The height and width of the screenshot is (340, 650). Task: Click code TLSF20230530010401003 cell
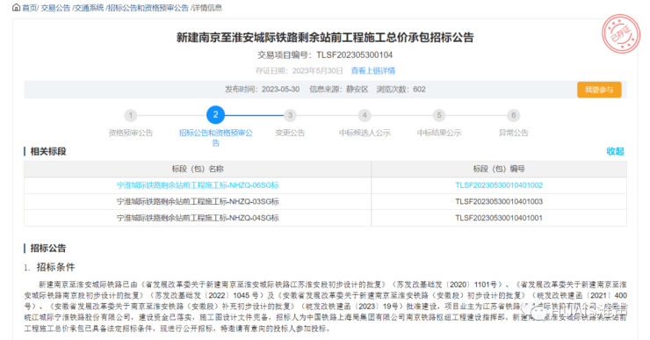point(499,201)
